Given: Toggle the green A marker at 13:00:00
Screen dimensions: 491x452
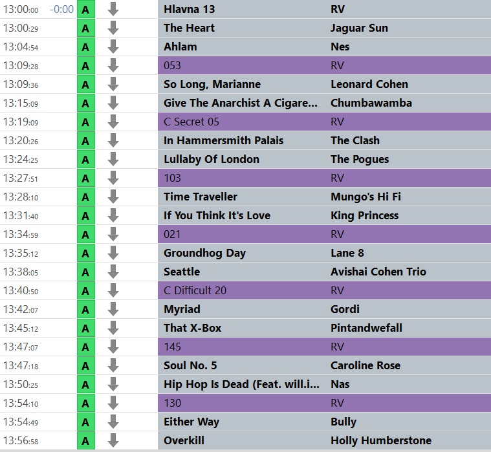Looking at the screenshot, I should [x=86, y=10].
